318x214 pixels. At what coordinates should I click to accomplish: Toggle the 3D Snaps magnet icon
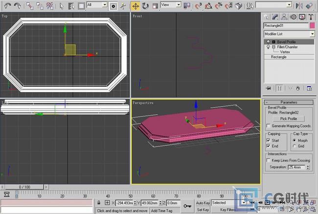(x=199, y=6)
